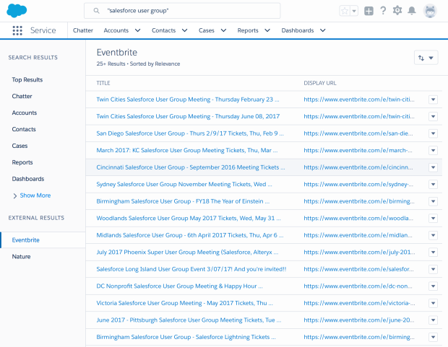Open row actions for Twin Cities June 08
The image size is (448, 347).
coord(433,116)
